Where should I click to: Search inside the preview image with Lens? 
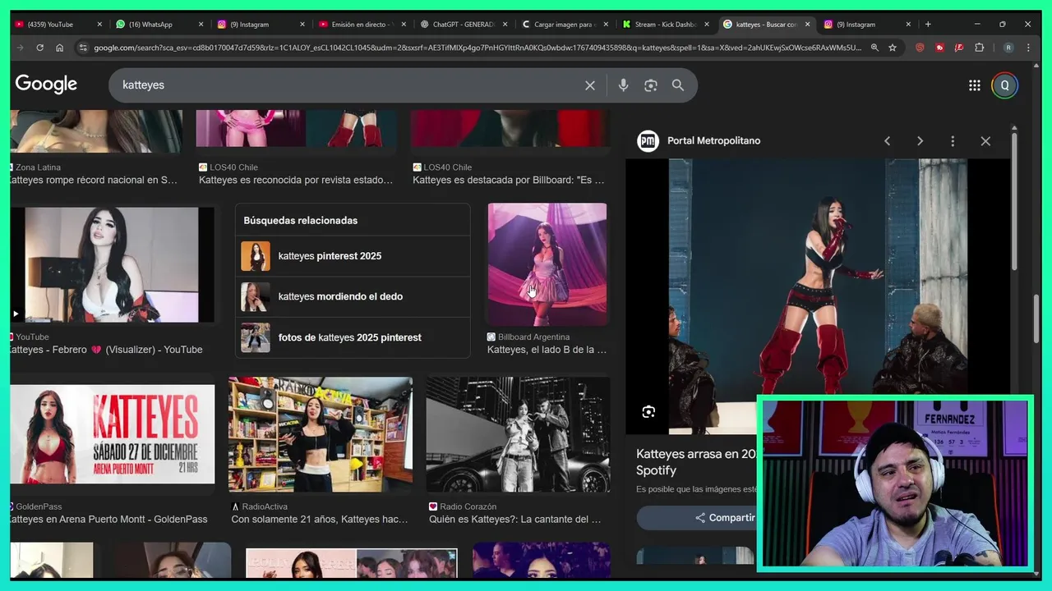click(x=648, y=412)
